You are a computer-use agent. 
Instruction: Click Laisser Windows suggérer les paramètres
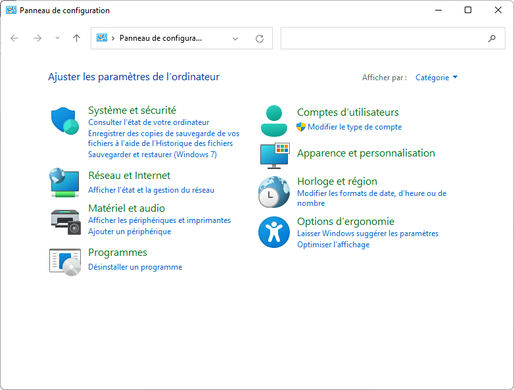(x=368, y=233)
